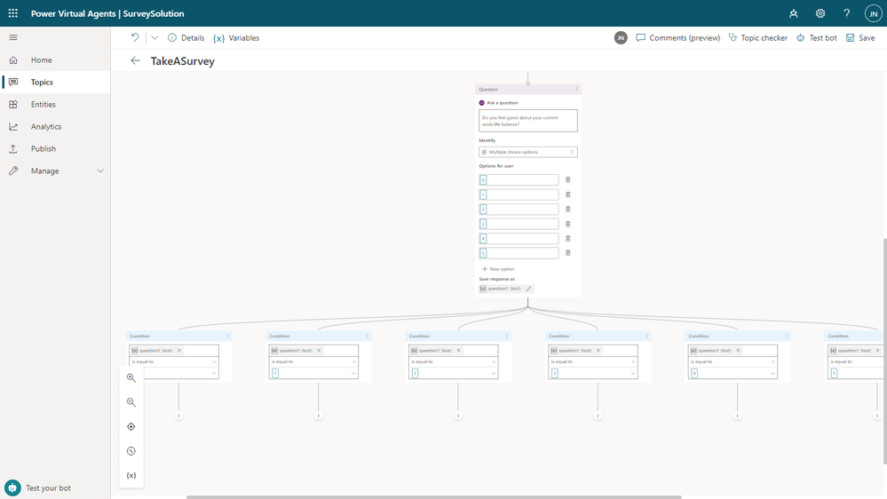
Task: Expand the undo/redo dropdown chevron
Action: [154, 38]
